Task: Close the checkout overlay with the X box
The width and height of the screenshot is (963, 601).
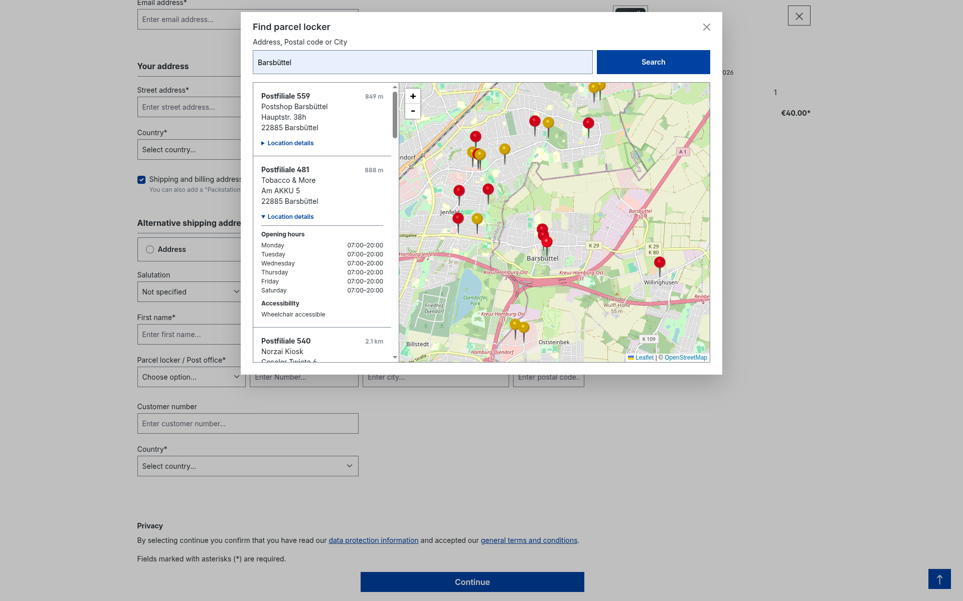Action: tap(799, 16)
